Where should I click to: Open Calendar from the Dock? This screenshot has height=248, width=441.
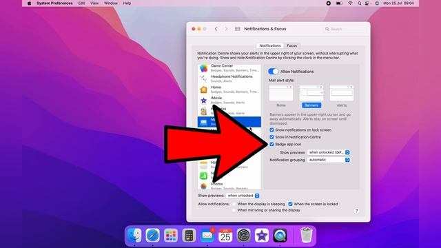[225, 235]
